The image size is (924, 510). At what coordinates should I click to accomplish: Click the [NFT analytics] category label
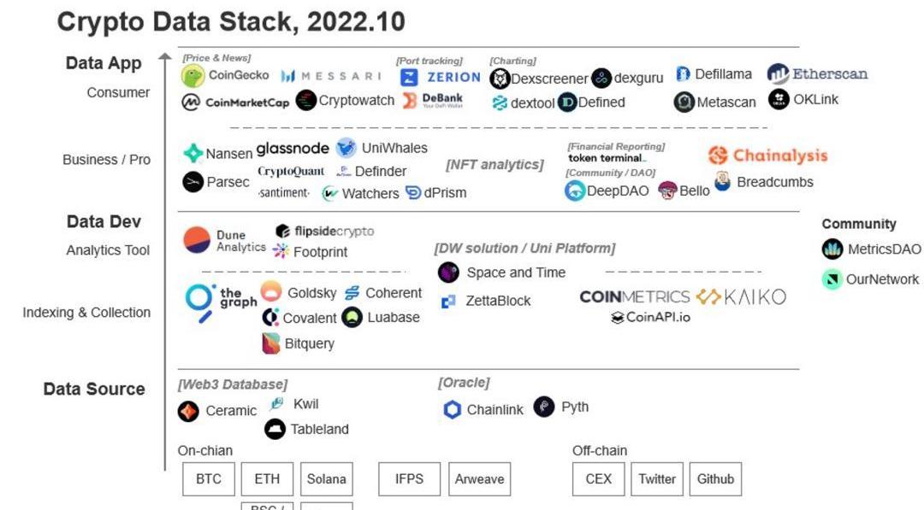495,164
